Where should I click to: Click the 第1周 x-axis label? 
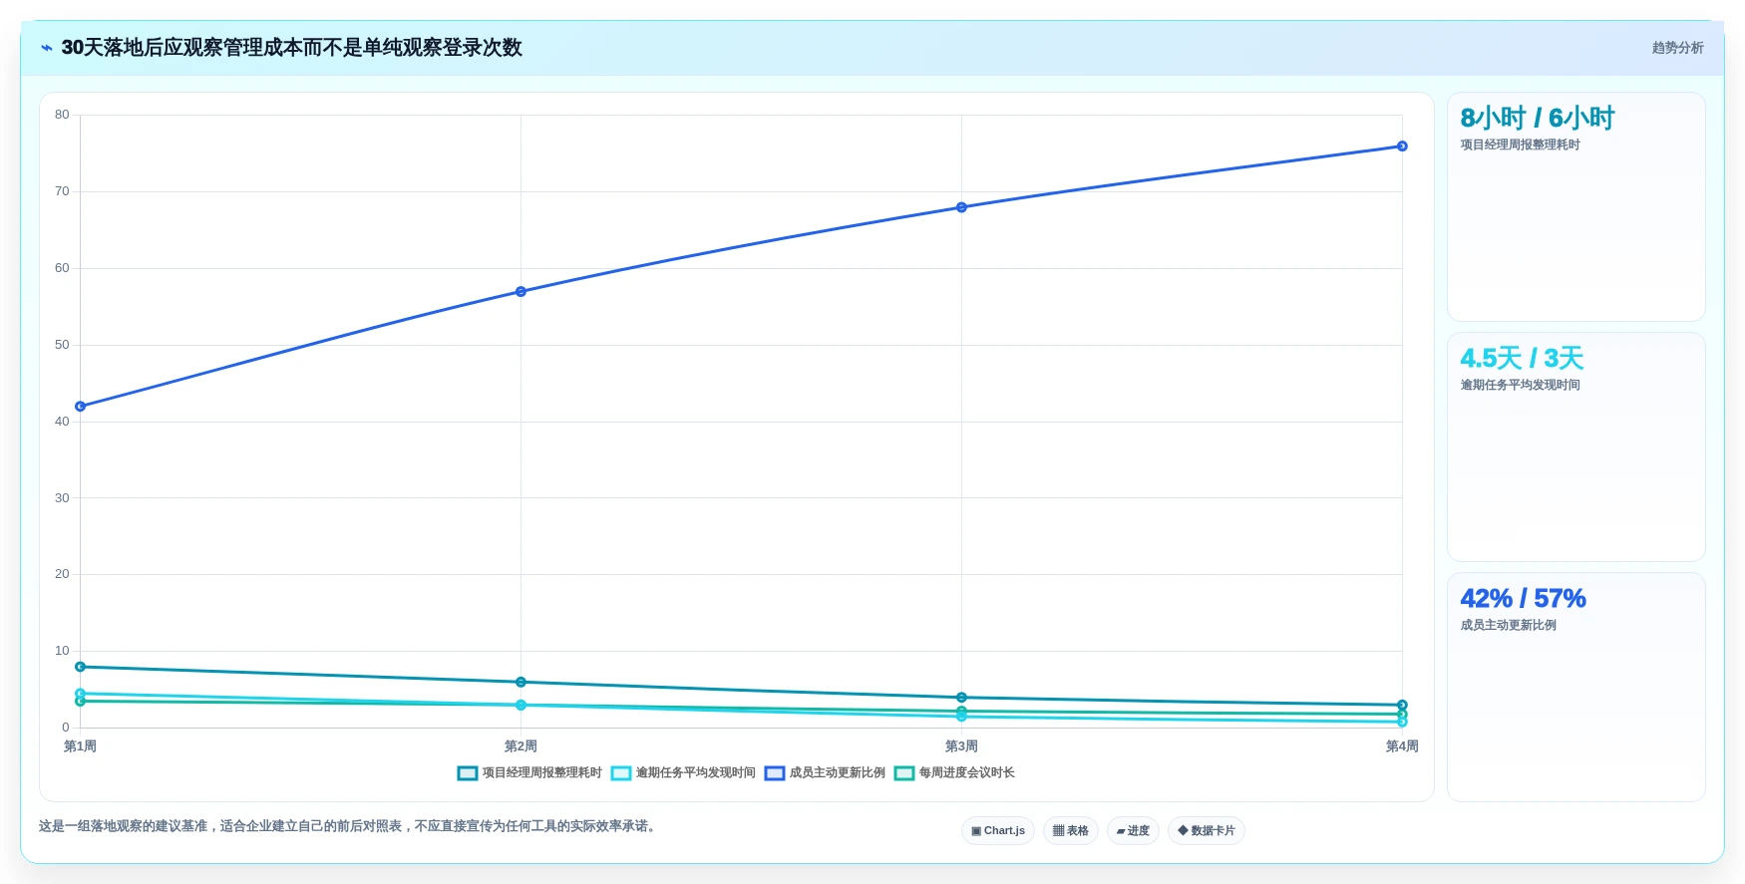pos(80,746)
